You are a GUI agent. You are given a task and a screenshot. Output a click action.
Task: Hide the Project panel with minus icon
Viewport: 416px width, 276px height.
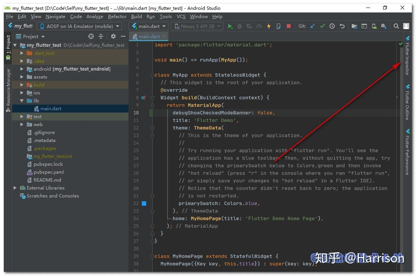point(123,36)
